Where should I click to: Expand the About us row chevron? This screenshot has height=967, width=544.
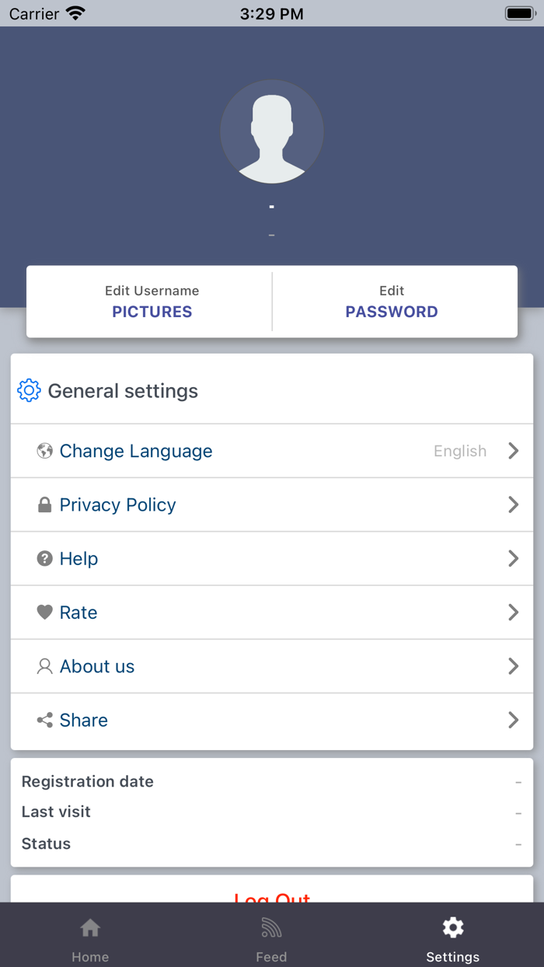pyautogui.click(x=513, y=666)
